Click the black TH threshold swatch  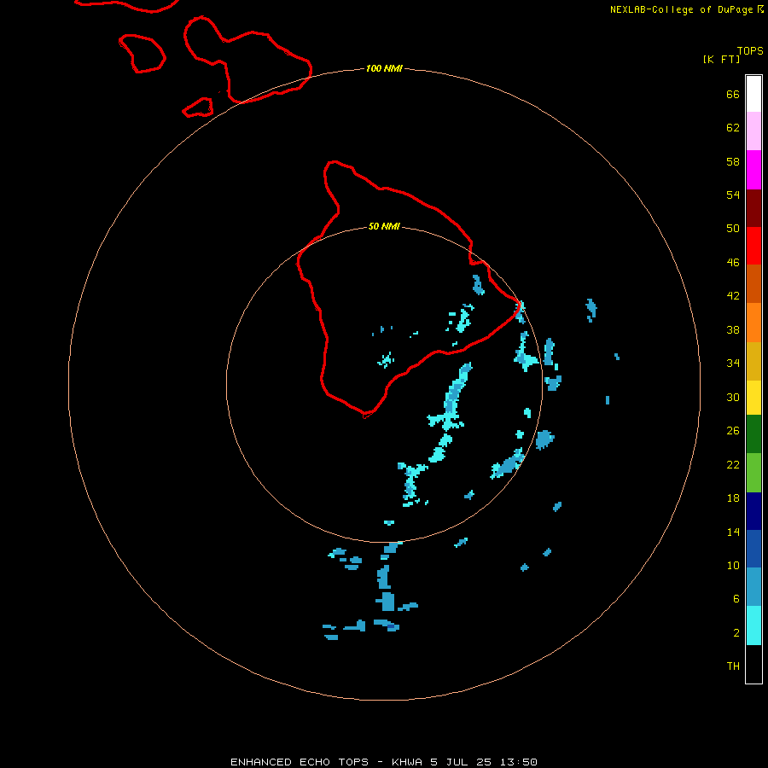click(x=753, y=664)
